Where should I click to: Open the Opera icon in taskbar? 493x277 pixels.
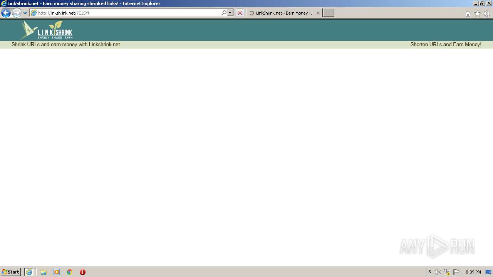click(82, 272)
